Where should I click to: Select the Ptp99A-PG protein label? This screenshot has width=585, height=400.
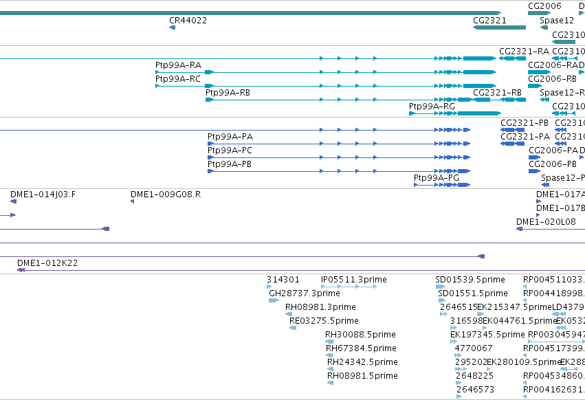437,179
